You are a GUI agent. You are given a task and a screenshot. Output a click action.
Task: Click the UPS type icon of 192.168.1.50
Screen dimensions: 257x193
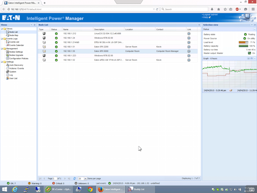tap(44, 51)
